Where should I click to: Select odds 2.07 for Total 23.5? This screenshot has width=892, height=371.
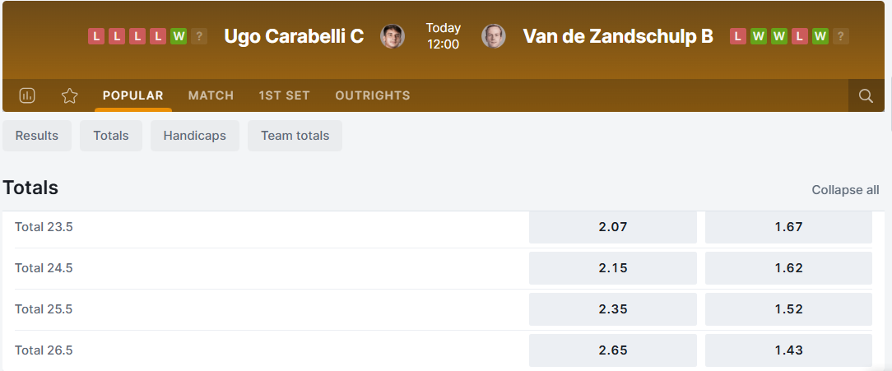(x=612, y=227)
